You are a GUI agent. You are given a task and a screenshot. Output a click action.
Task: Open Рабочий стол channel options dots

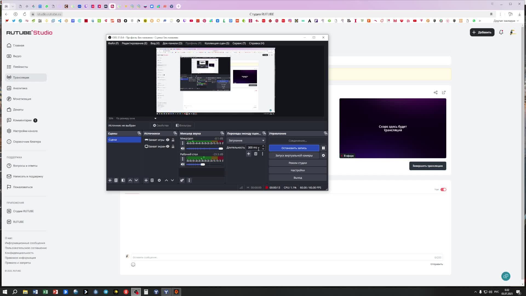pos(182,159)
